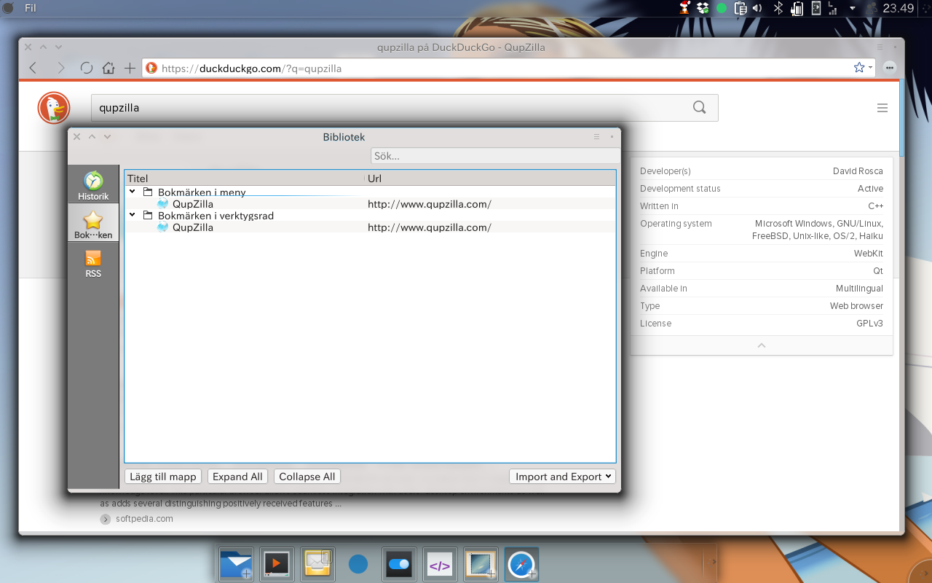Viewport: 932px width, 583px height.
Task: Click the circular button left of Fil
Action: (9, 8)
